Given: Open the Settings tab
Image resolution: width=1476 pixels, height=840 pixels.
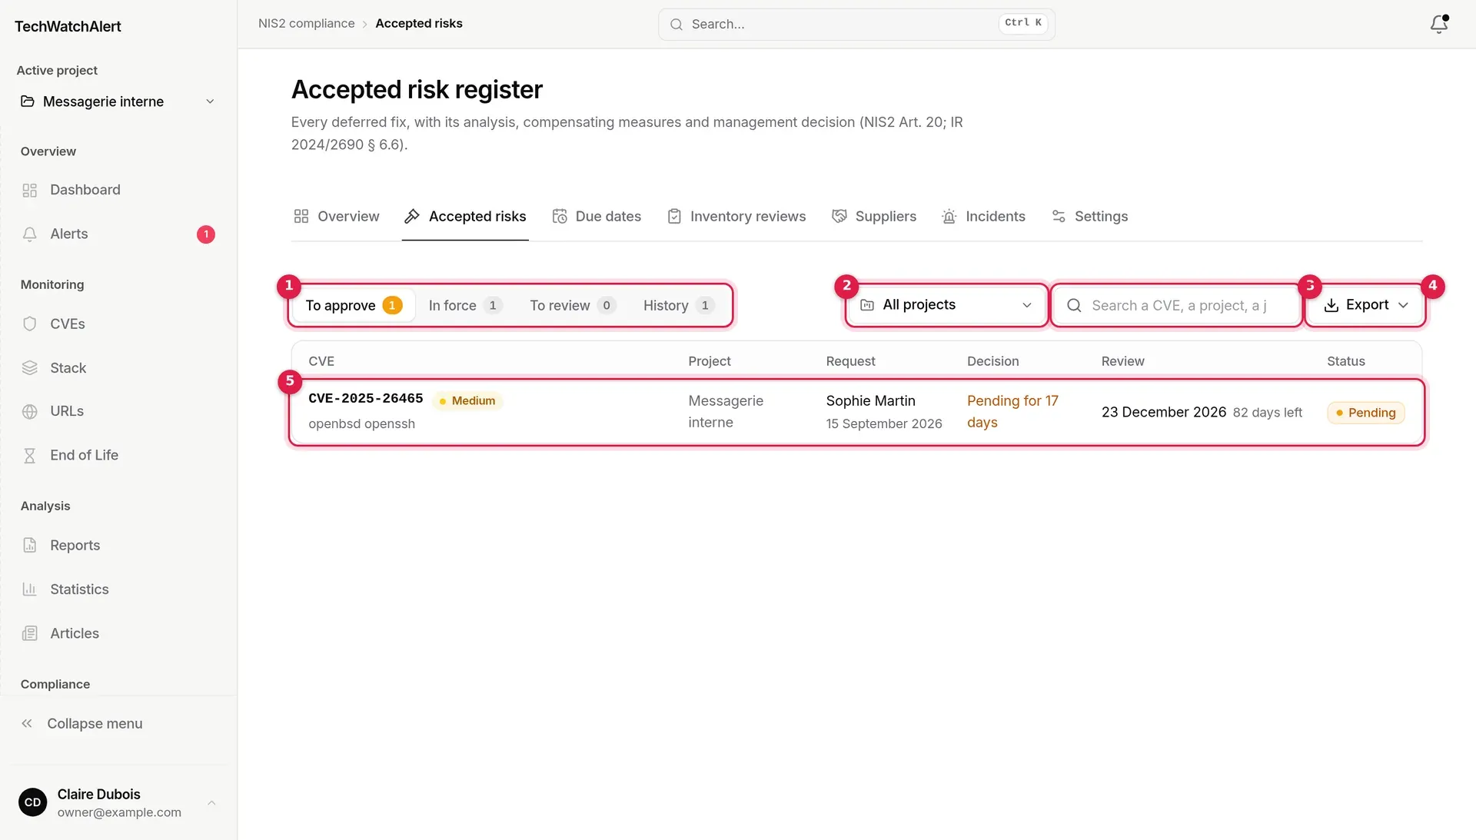Looking at the screenshot, I should (1089, 217).
